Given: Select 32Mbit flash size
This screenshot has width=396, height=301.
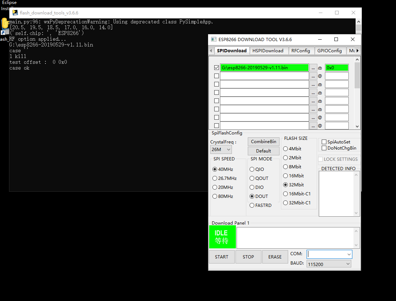Looking at the screenshot, I should 286,185.
